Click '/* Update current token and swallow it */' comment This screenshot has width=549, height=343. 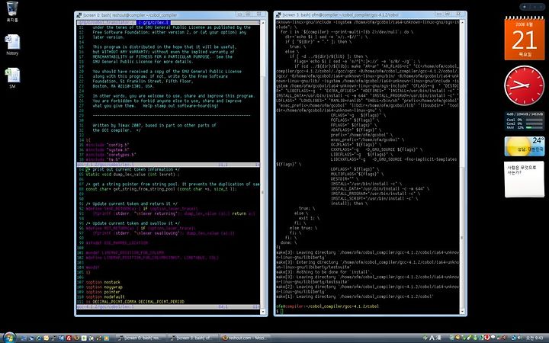tap(133, 223)
